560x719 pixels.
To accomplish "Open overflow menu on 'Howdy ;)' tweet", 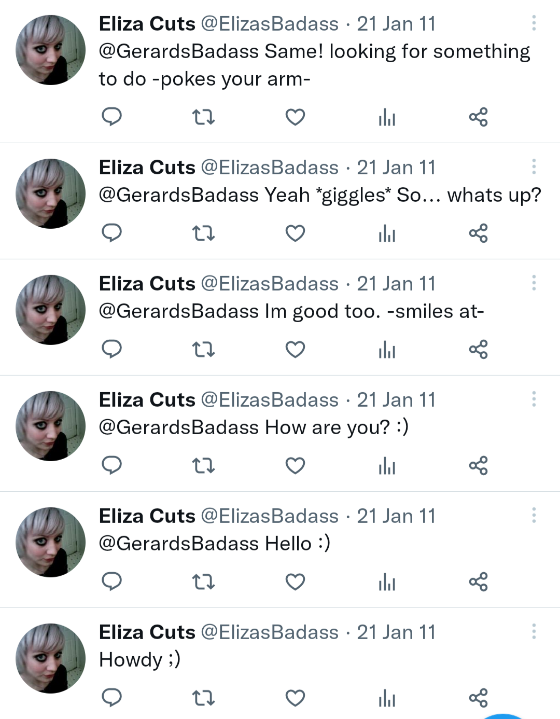I will click(x=534, y=632).
